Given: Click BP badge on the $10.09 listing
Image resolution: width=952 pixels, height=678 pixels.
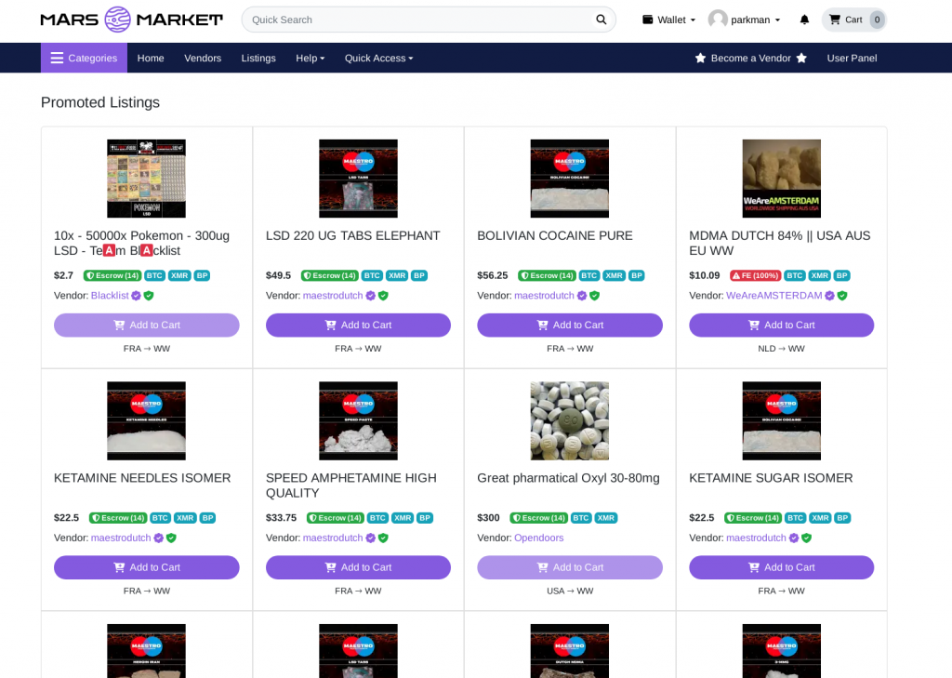Looking at the screenshot, I should click(x=841, y=275).
